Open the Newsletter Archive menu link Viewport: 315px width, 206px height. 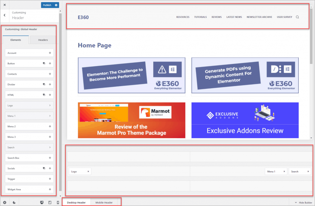259,17
